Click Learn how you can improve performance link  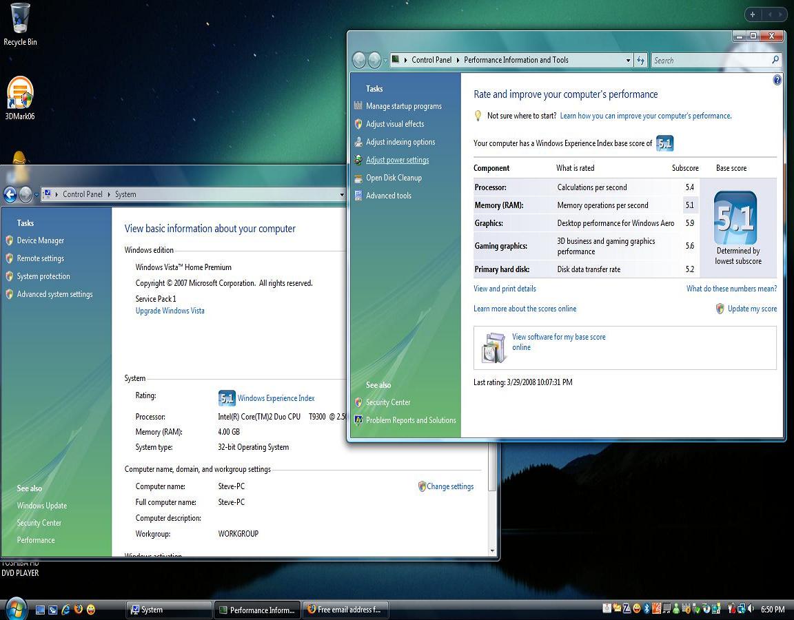pyautogui.click(x=646, y=116)
